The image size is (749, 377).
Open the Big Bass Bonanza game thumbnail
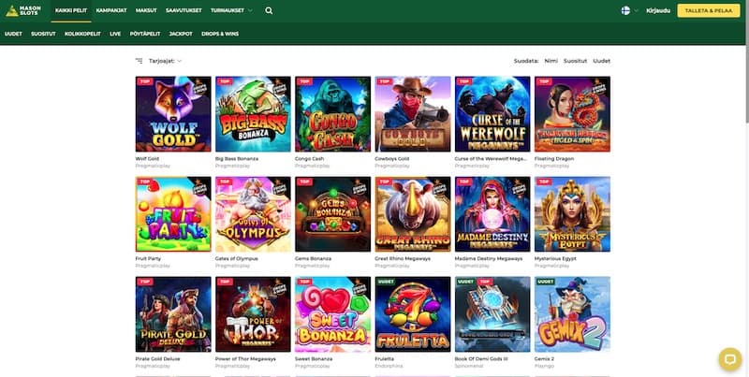[x=253, y=114]
